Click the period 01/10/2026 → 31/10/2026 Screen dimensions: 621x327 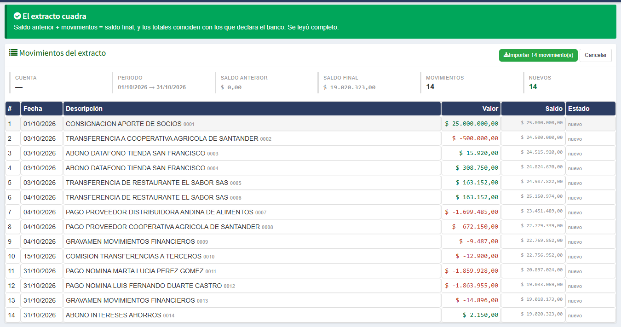coord(152,87)
